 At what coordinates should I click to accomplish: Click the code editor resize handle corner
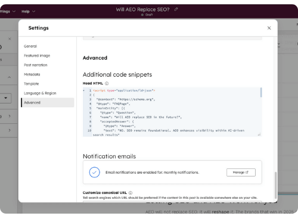259,134
